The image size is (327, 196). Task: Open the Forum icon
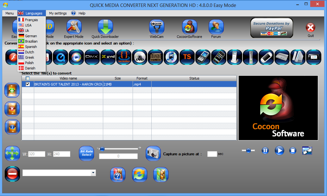tap(216, 27)
